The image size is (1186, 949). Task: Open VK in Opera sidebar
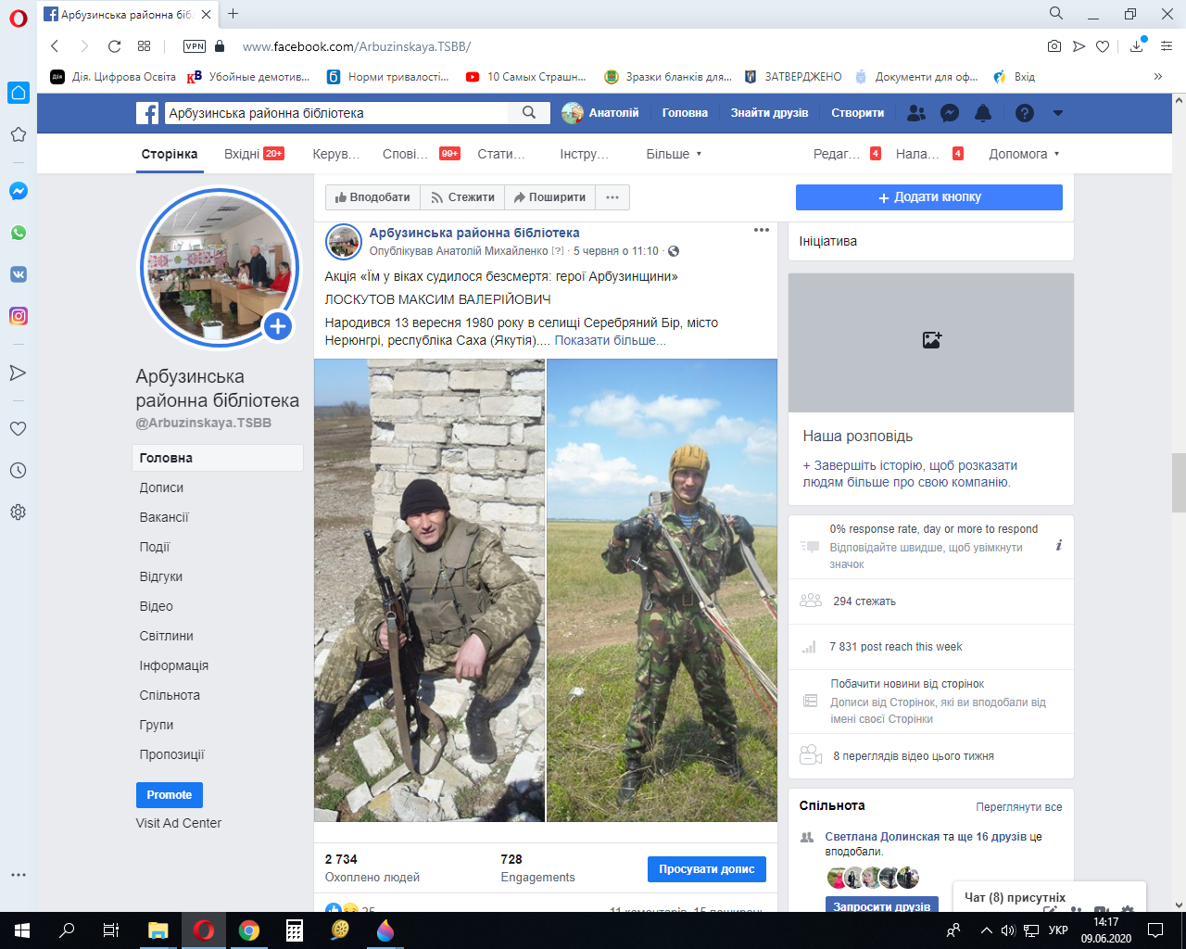pos(18,274)
